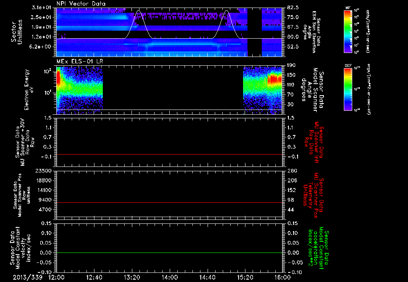Click the green 'Model Constant acceleration' axis label
The height and width of the screenshot is (282, 408).
coord(318,248)
